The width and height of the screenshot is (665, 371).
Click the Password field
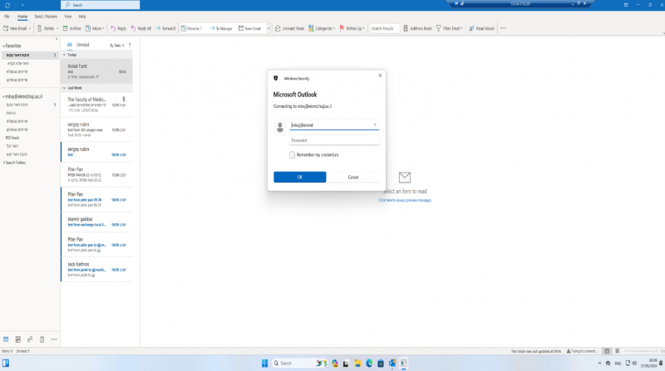334,140
